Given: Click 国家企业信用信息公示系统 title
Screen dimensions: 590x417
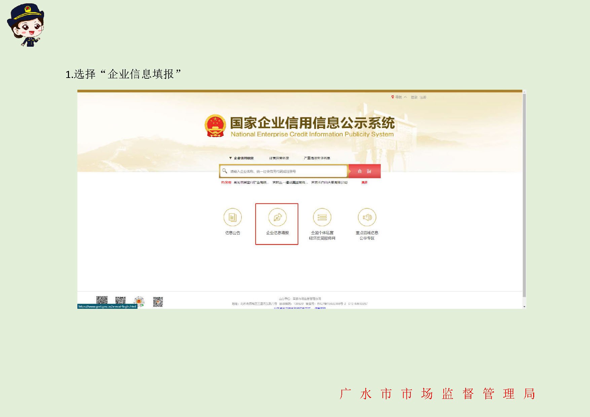Looking at the screenshot, I should (x=312, y=123).
